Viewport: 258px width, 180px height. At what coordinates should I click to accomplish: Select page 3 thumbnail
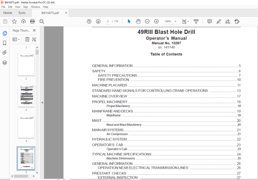[26, 96]
